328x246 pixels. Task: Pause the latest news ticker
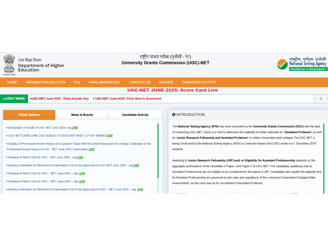[x=321, y=99]
